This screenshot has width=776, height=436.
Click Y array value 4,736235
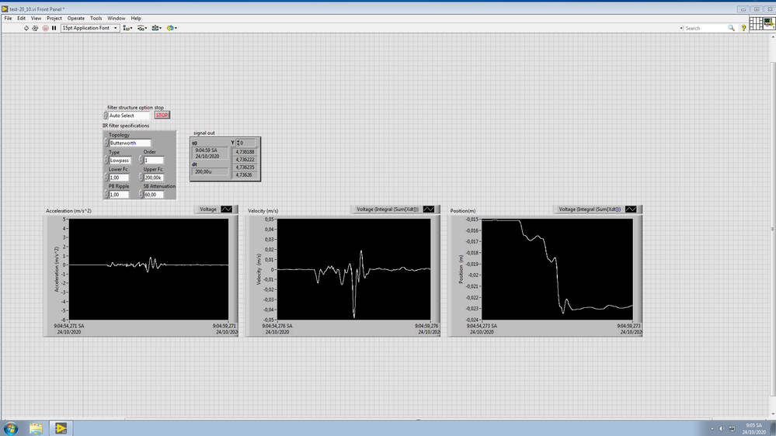(245, 167)
